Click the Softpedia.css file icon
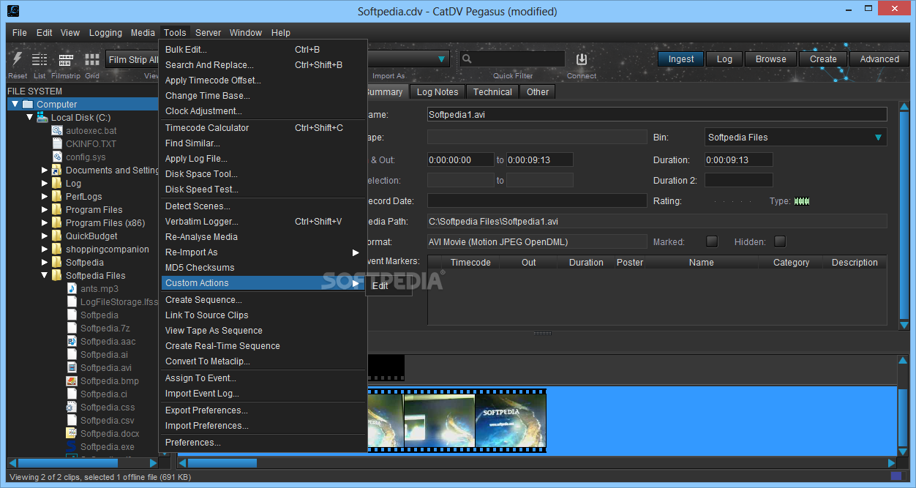 point(72,407)
